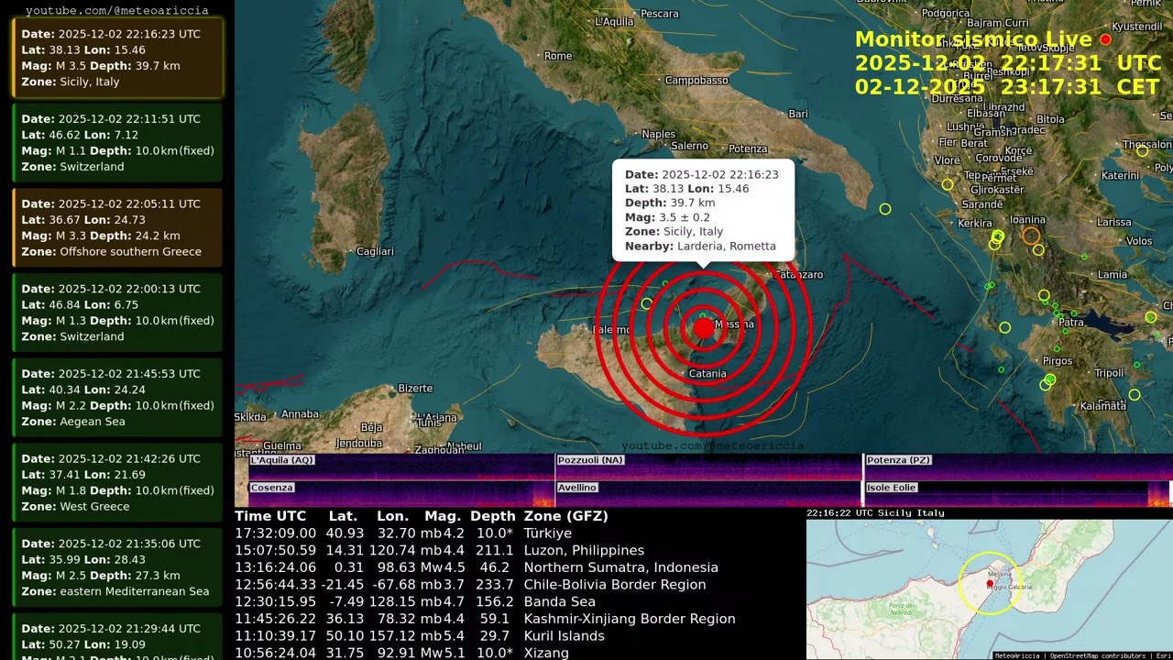Screen dimensions: 1173x660
Task: Click the Sicily earthquake info popup
Action: (x=702, y=210)
